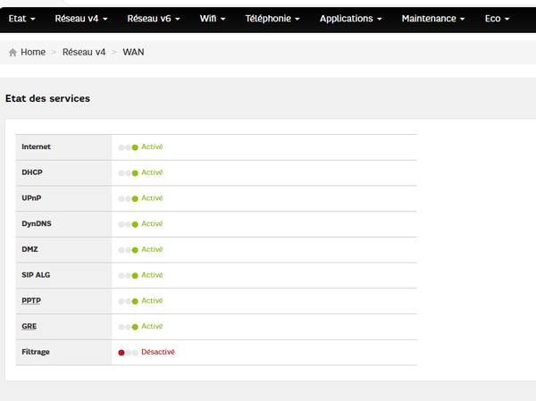This screenshot has width=536, height=401.
Task: Go to Réseau v4 breadcrumb link
Action: (84, 53)
